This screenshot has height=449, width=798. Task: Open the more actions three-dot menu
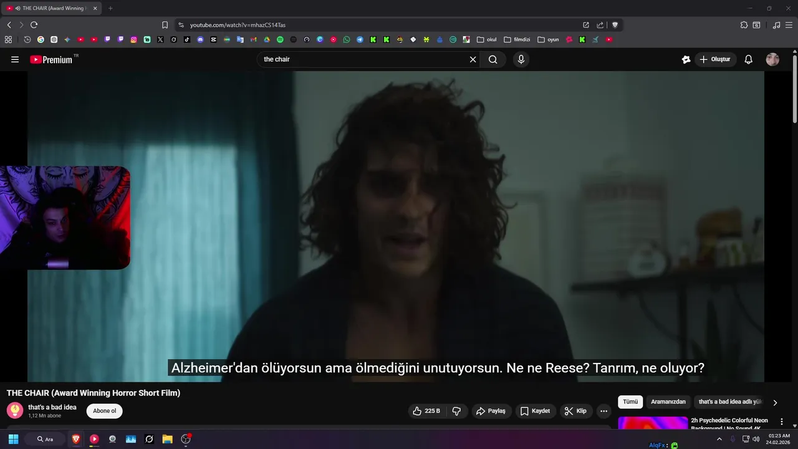point(603,411)
